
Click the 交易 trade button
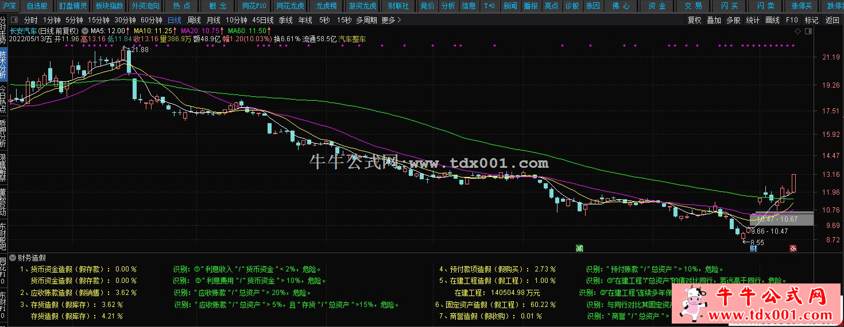click(x=693, y=6)
